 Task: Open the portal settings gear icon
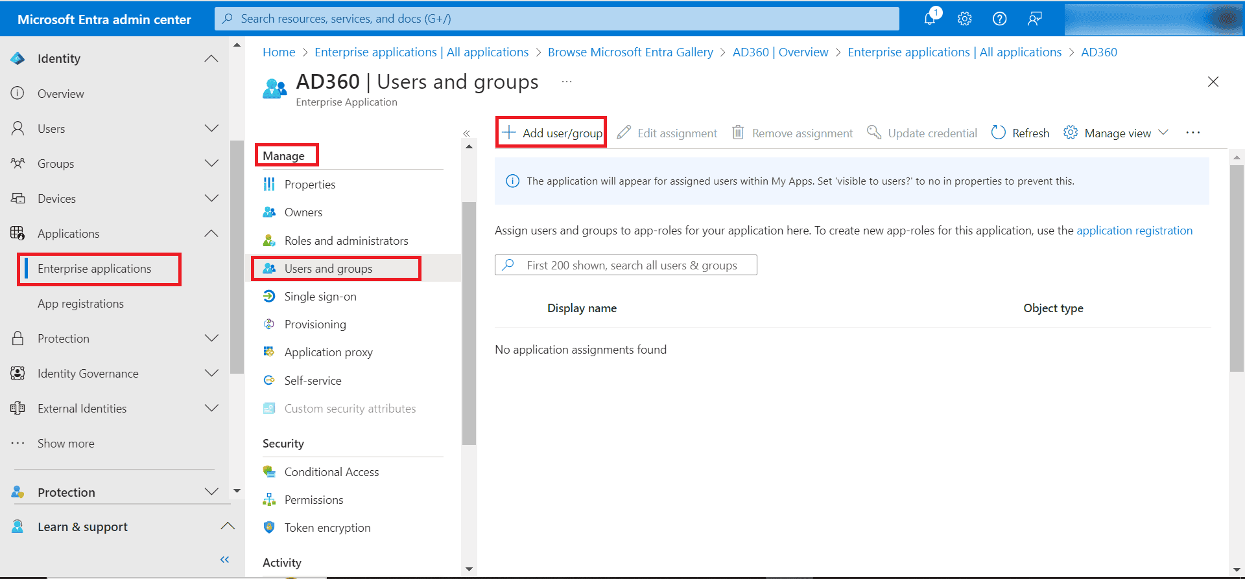[964, 19]
